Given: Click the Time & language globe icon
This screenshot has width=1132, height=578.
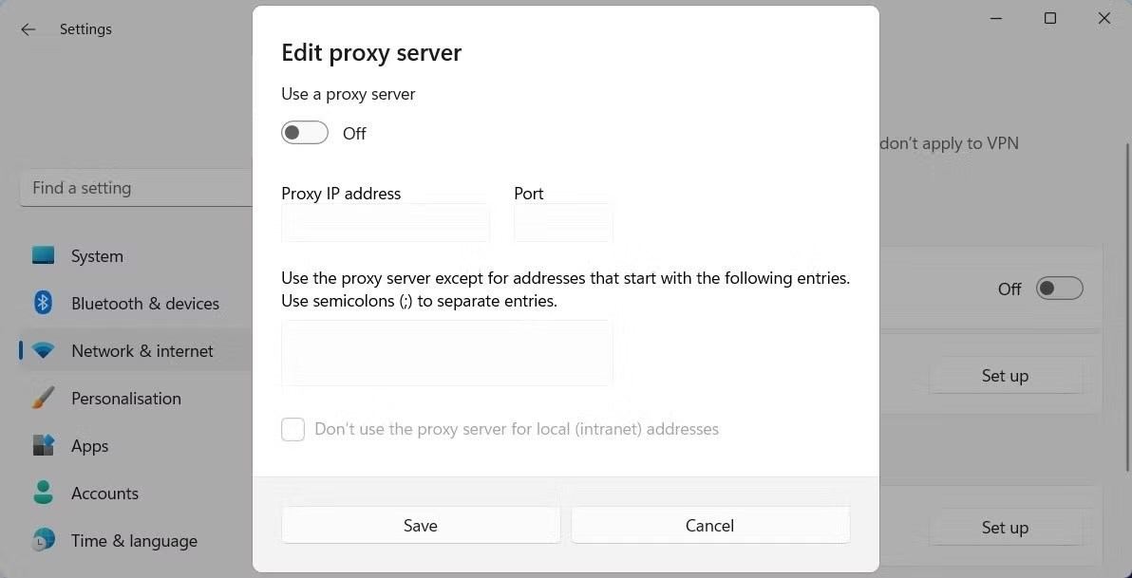Looking at the screenshot, I should [43, 541].
